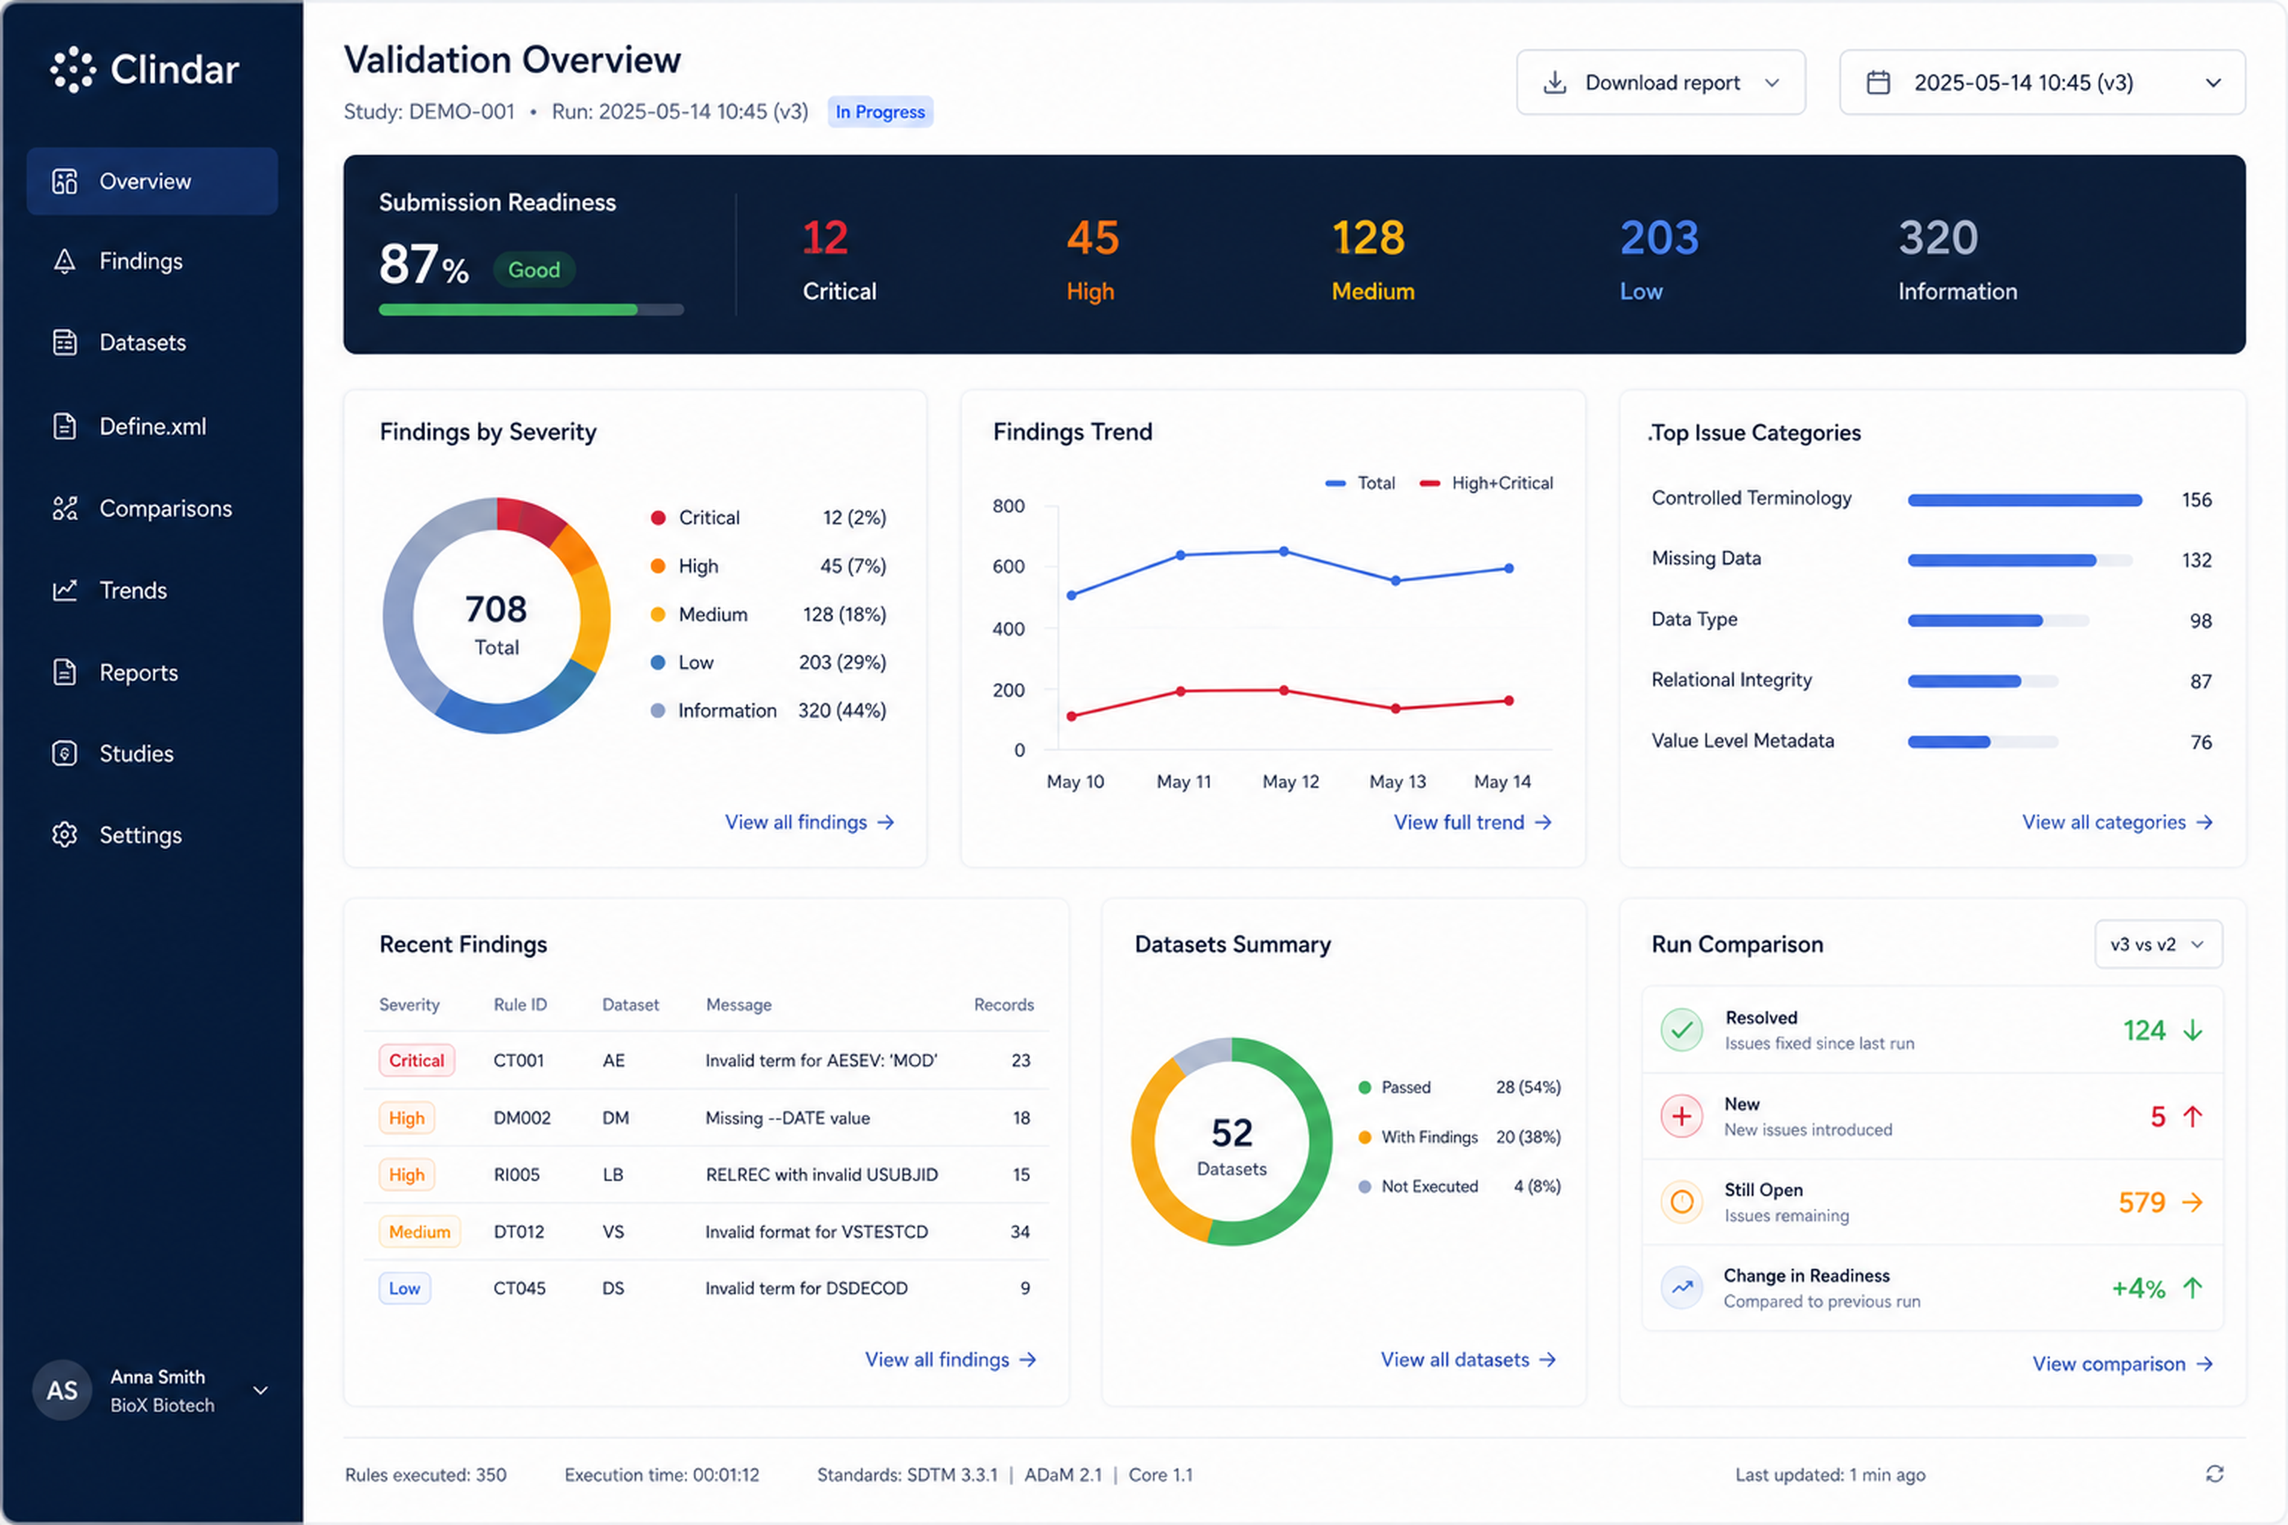Open View all findings under severity chart
2288x1525 pixels.
[x=810, y=823]
